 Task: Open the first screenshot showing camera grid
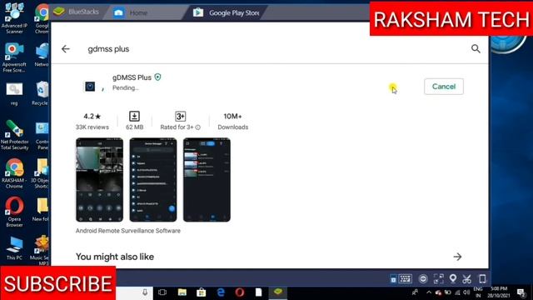(100, 180)
